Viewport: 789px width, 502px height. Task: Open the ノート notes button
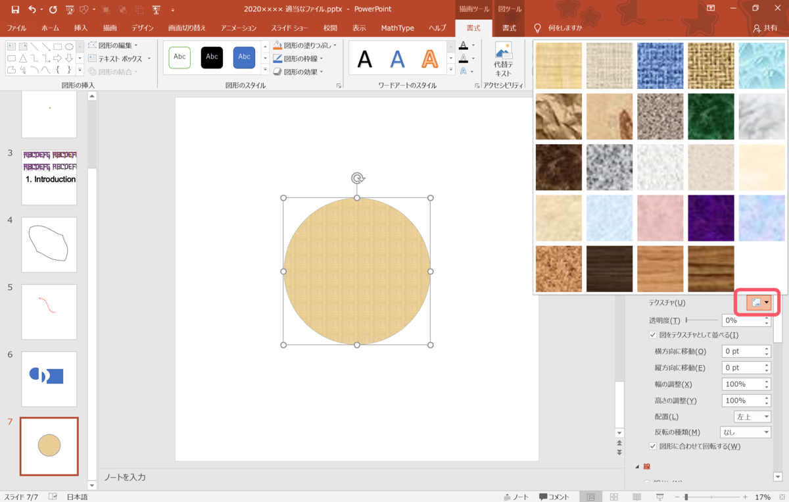coord(516,497)
